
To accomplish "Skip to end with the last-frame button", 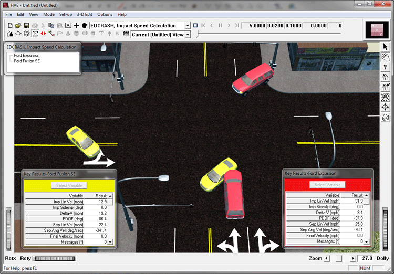I will [x=237, y=25].
